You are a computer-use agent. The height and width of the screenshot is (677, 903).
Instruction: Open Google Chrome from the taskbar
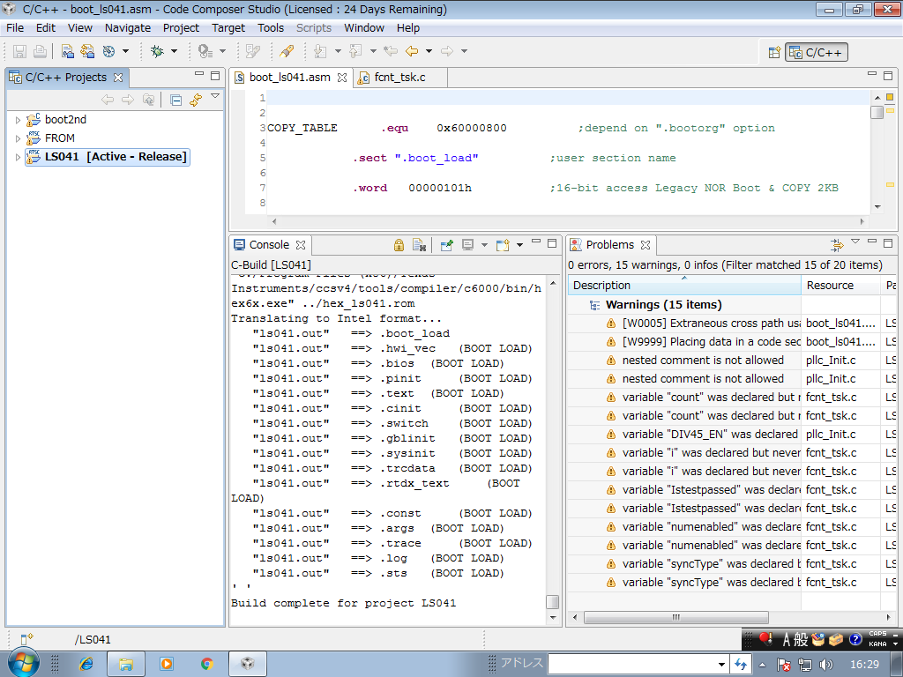pos(206,664)
